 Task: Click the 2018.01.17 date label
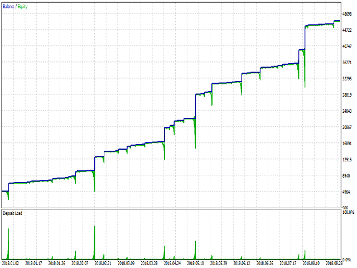[x=33, y=264]
